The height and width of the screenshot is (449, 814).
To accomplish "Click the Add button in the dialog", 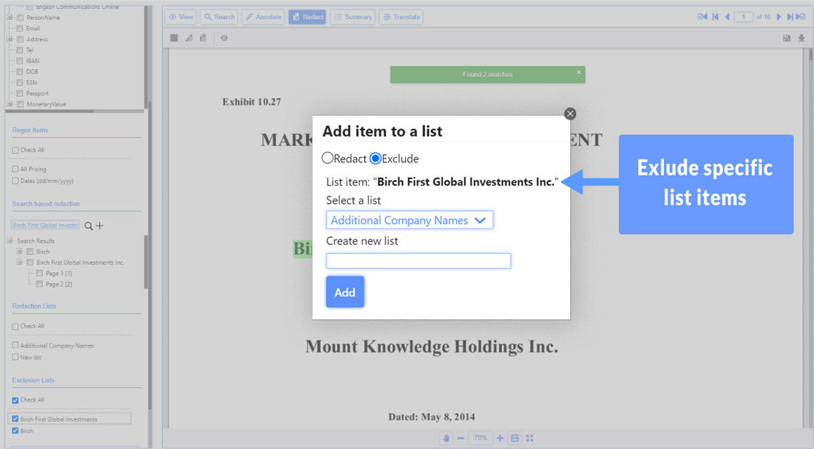I will 345,292.
